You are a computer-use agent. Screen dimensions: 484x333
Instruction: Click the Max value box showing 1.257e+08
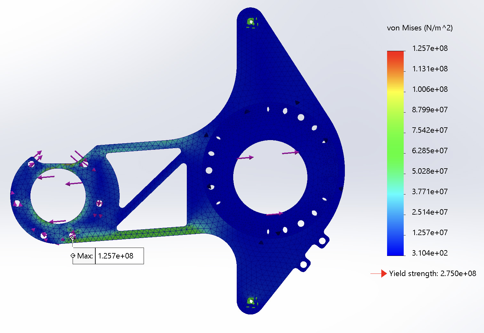(x=119, y=256)
